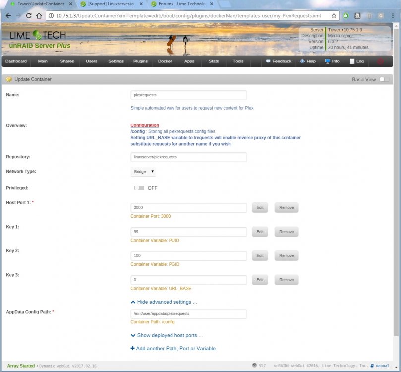Click the Info button

(x=332, y=62)
